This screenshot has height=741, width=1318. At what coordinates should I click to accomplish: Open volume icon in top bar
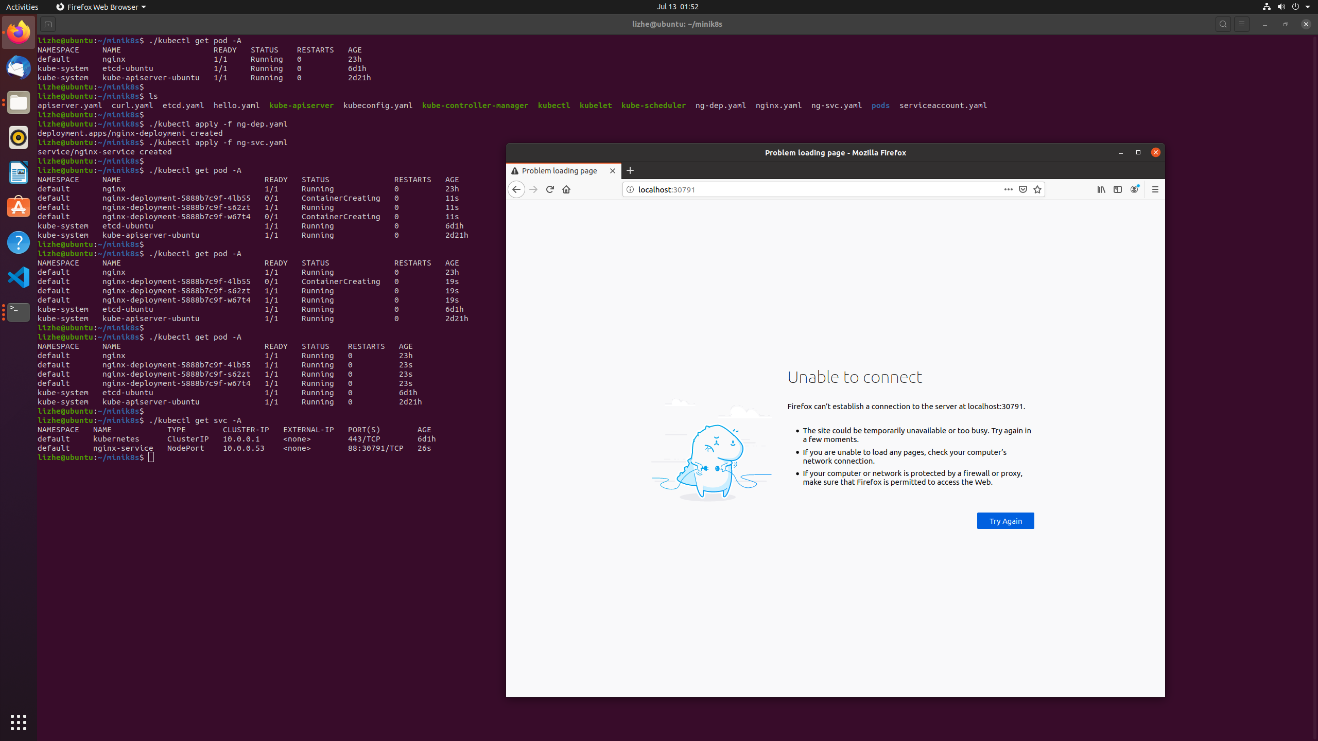coord(1281,7)
